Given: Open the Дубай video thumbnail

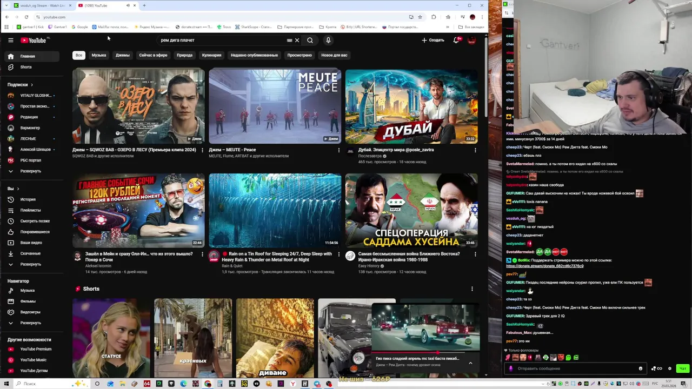Looking at the screenshot, I should [411, 106].
